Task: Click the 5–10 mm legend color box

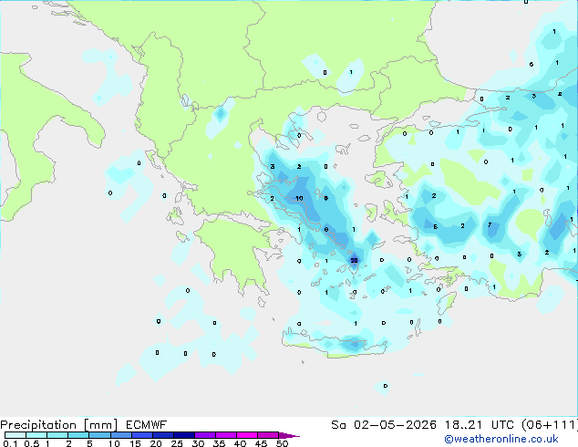Action: (100, 435)
